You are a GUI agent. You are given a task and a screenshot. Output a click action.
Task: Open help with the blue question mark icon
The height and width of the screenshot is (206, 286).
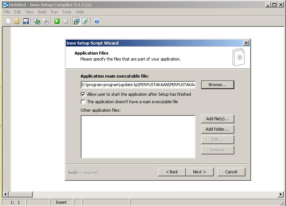(x=96, y=21)
